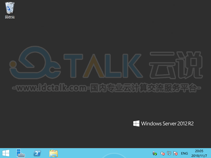The width and height of the screenshot is (211, 158).
Task: Click the Safely Remove Hardware tray icon
Action: coord(155,153)
